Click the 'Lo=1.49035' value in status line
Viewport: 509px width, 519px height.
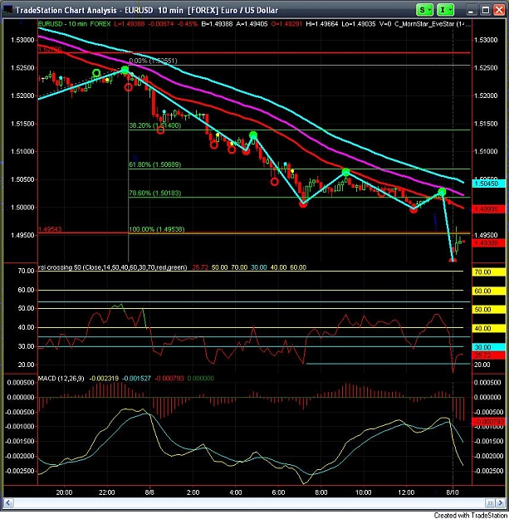point(359,24)
